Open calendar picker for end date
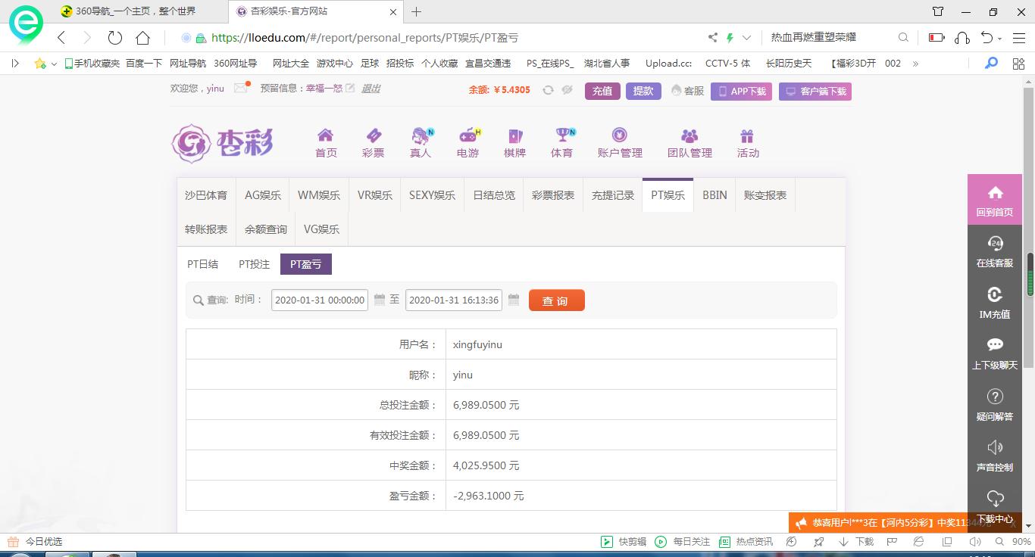The width and height of the screenshot is (1035, 557). click(x=514, y=300)
